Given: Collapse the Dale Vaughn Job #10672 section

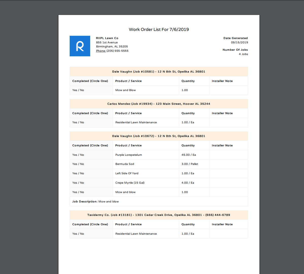Looking at the screenshot, I should tap(159, 136).
